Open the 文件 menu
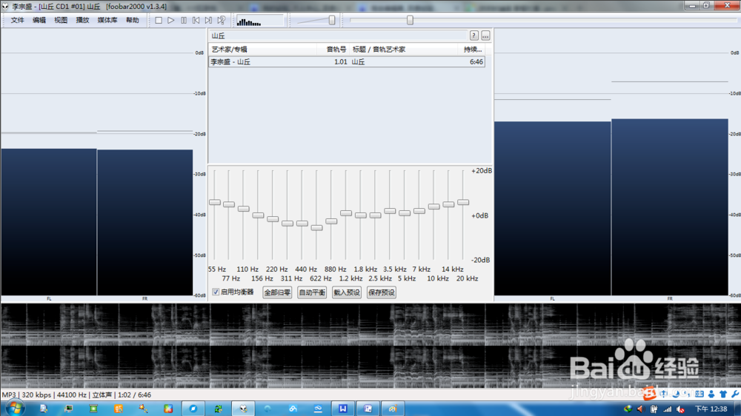 pyautogui.click(x=18, y=21)
